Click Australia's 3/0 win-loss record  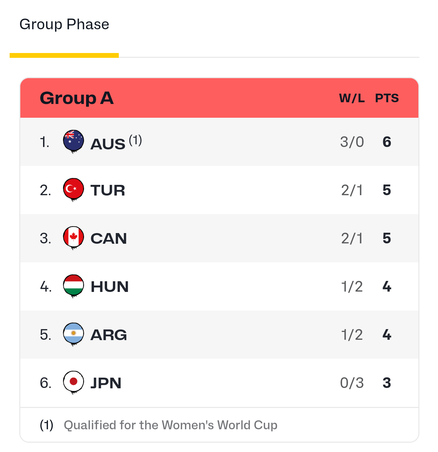pos(352,142)
